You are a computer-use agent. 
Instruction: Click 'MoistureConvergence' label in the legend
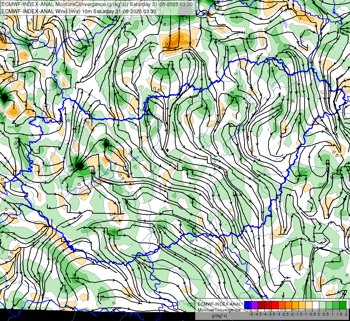point(219,310)
